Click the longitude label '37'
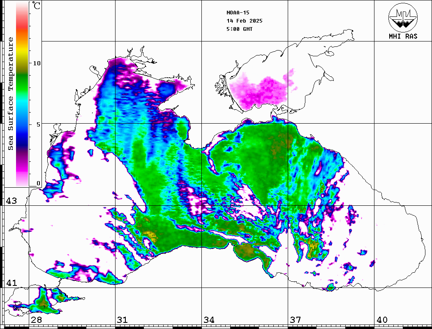Screen dimensions: 432x329 click(x=296, y=320)
